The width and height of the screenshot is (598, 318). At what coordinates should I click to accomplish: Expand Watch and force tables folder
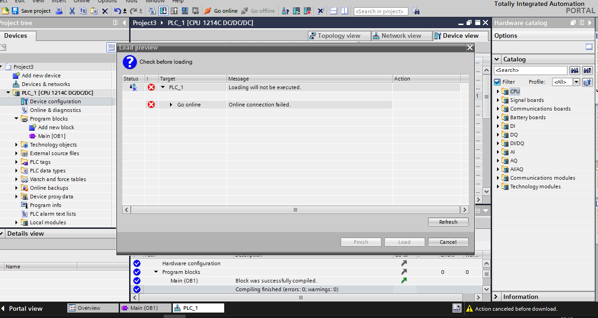(x=16, y=179)
